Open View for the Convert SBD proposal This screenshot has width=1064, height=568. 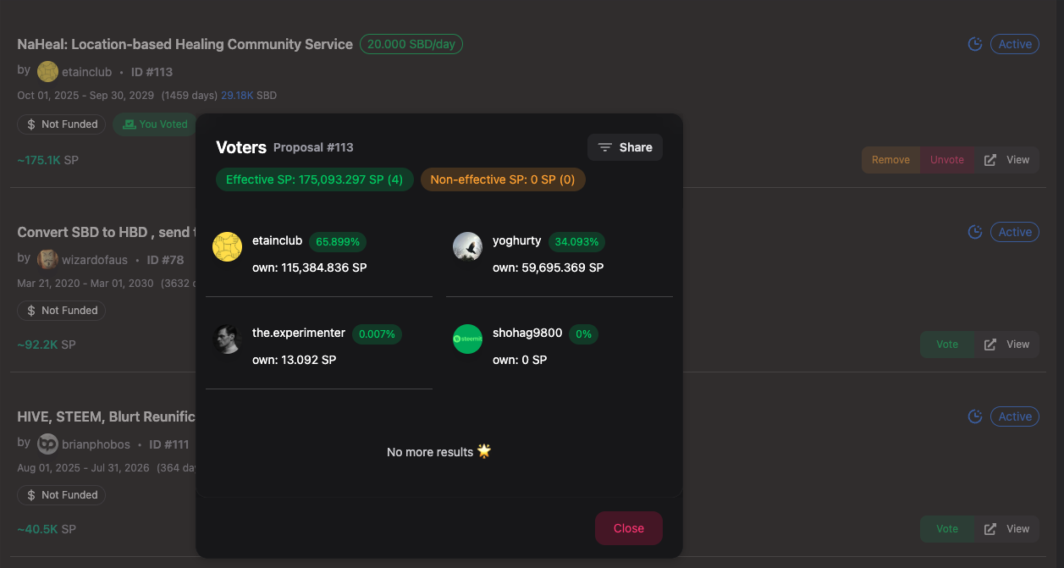pos(1007,345)
